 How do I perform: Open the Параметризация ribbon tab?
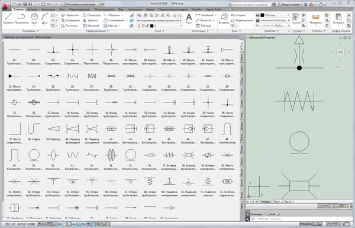(79, 9)
